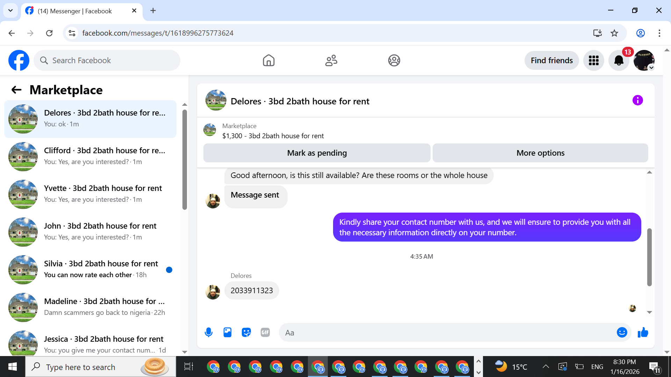Send a thumbs-up like
Screen dimensions: 671x377
coord(643,332)
